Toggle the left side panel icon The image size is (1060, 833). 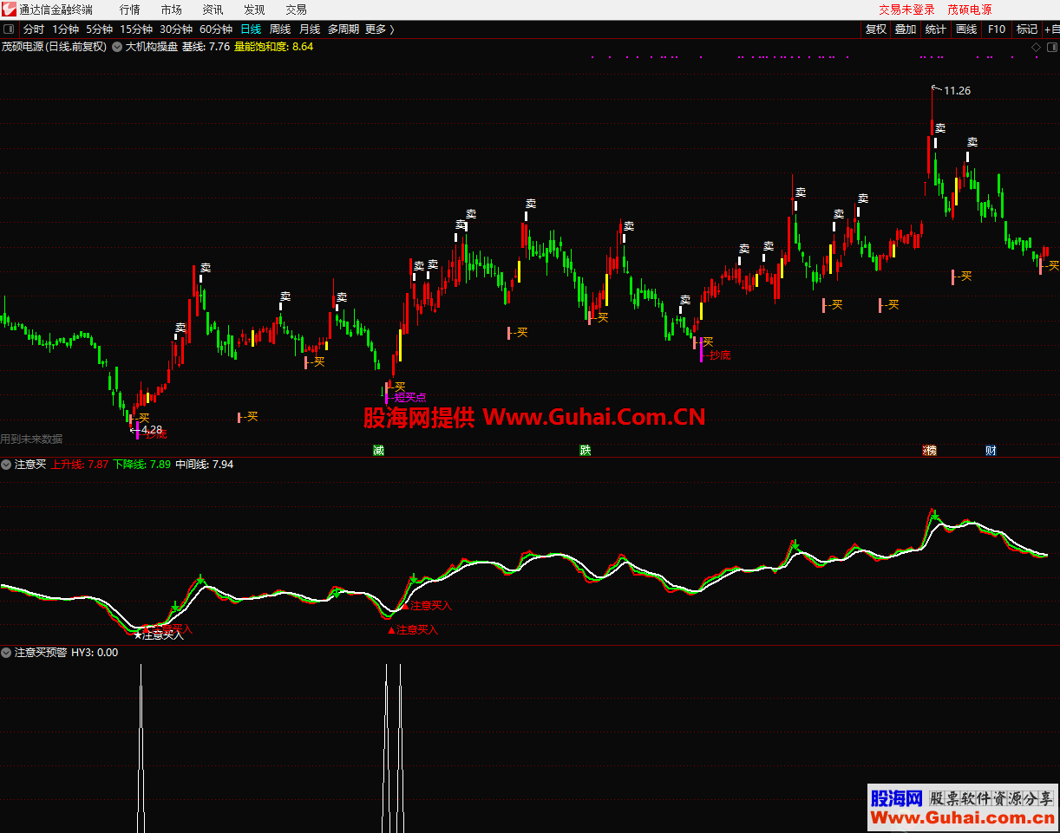9,29
